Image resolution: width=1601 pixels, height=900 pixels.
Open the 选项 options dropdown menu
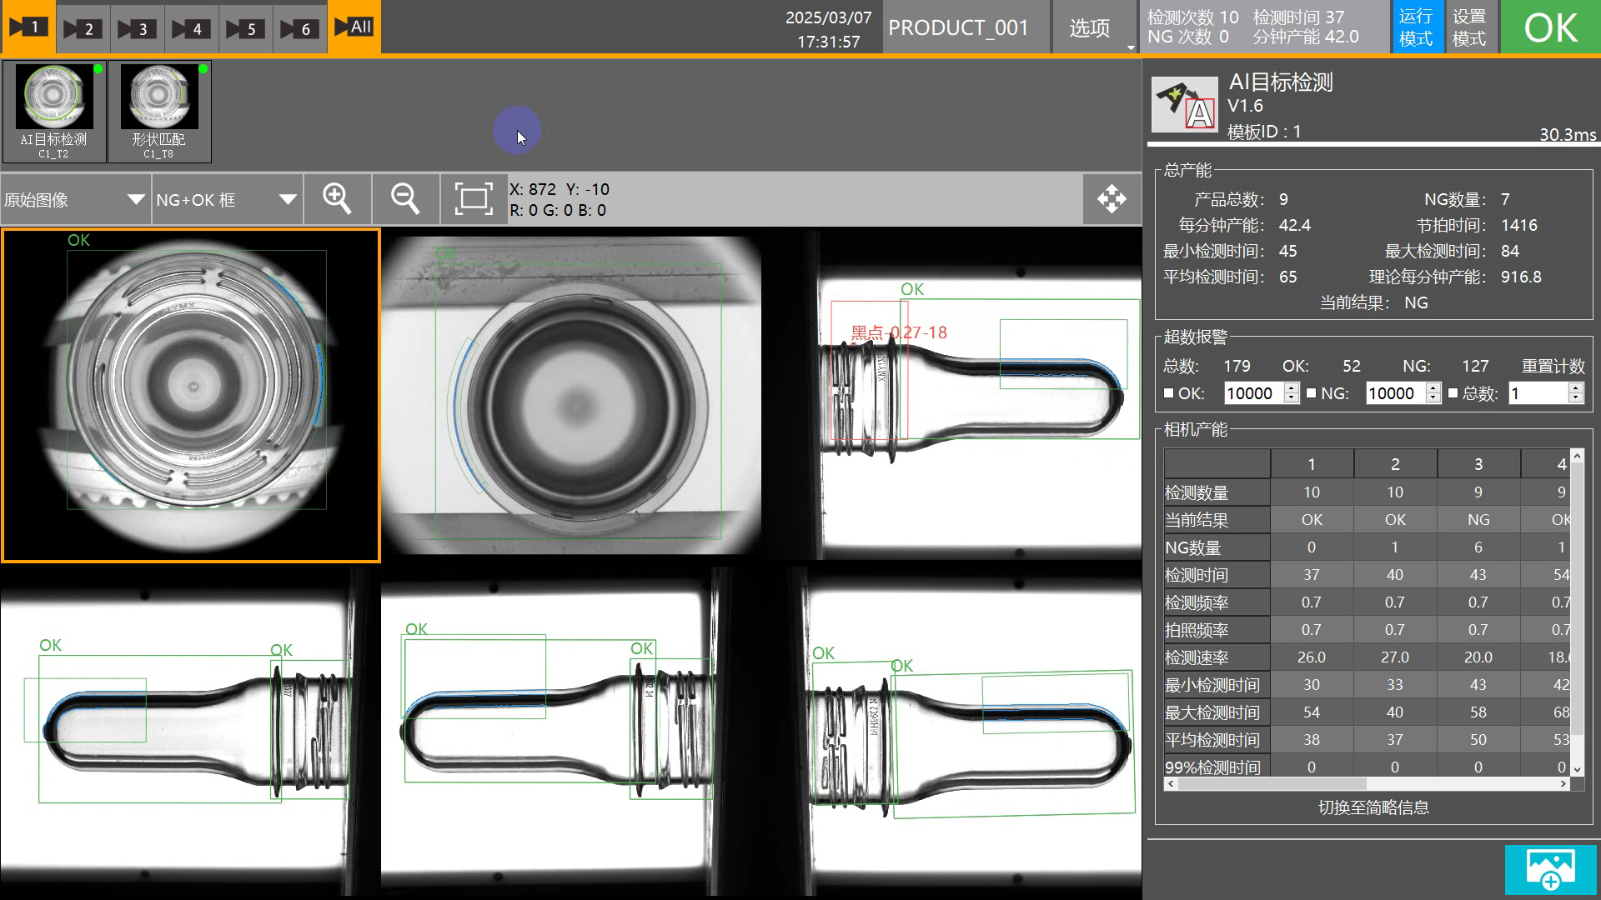[1092, 28]
